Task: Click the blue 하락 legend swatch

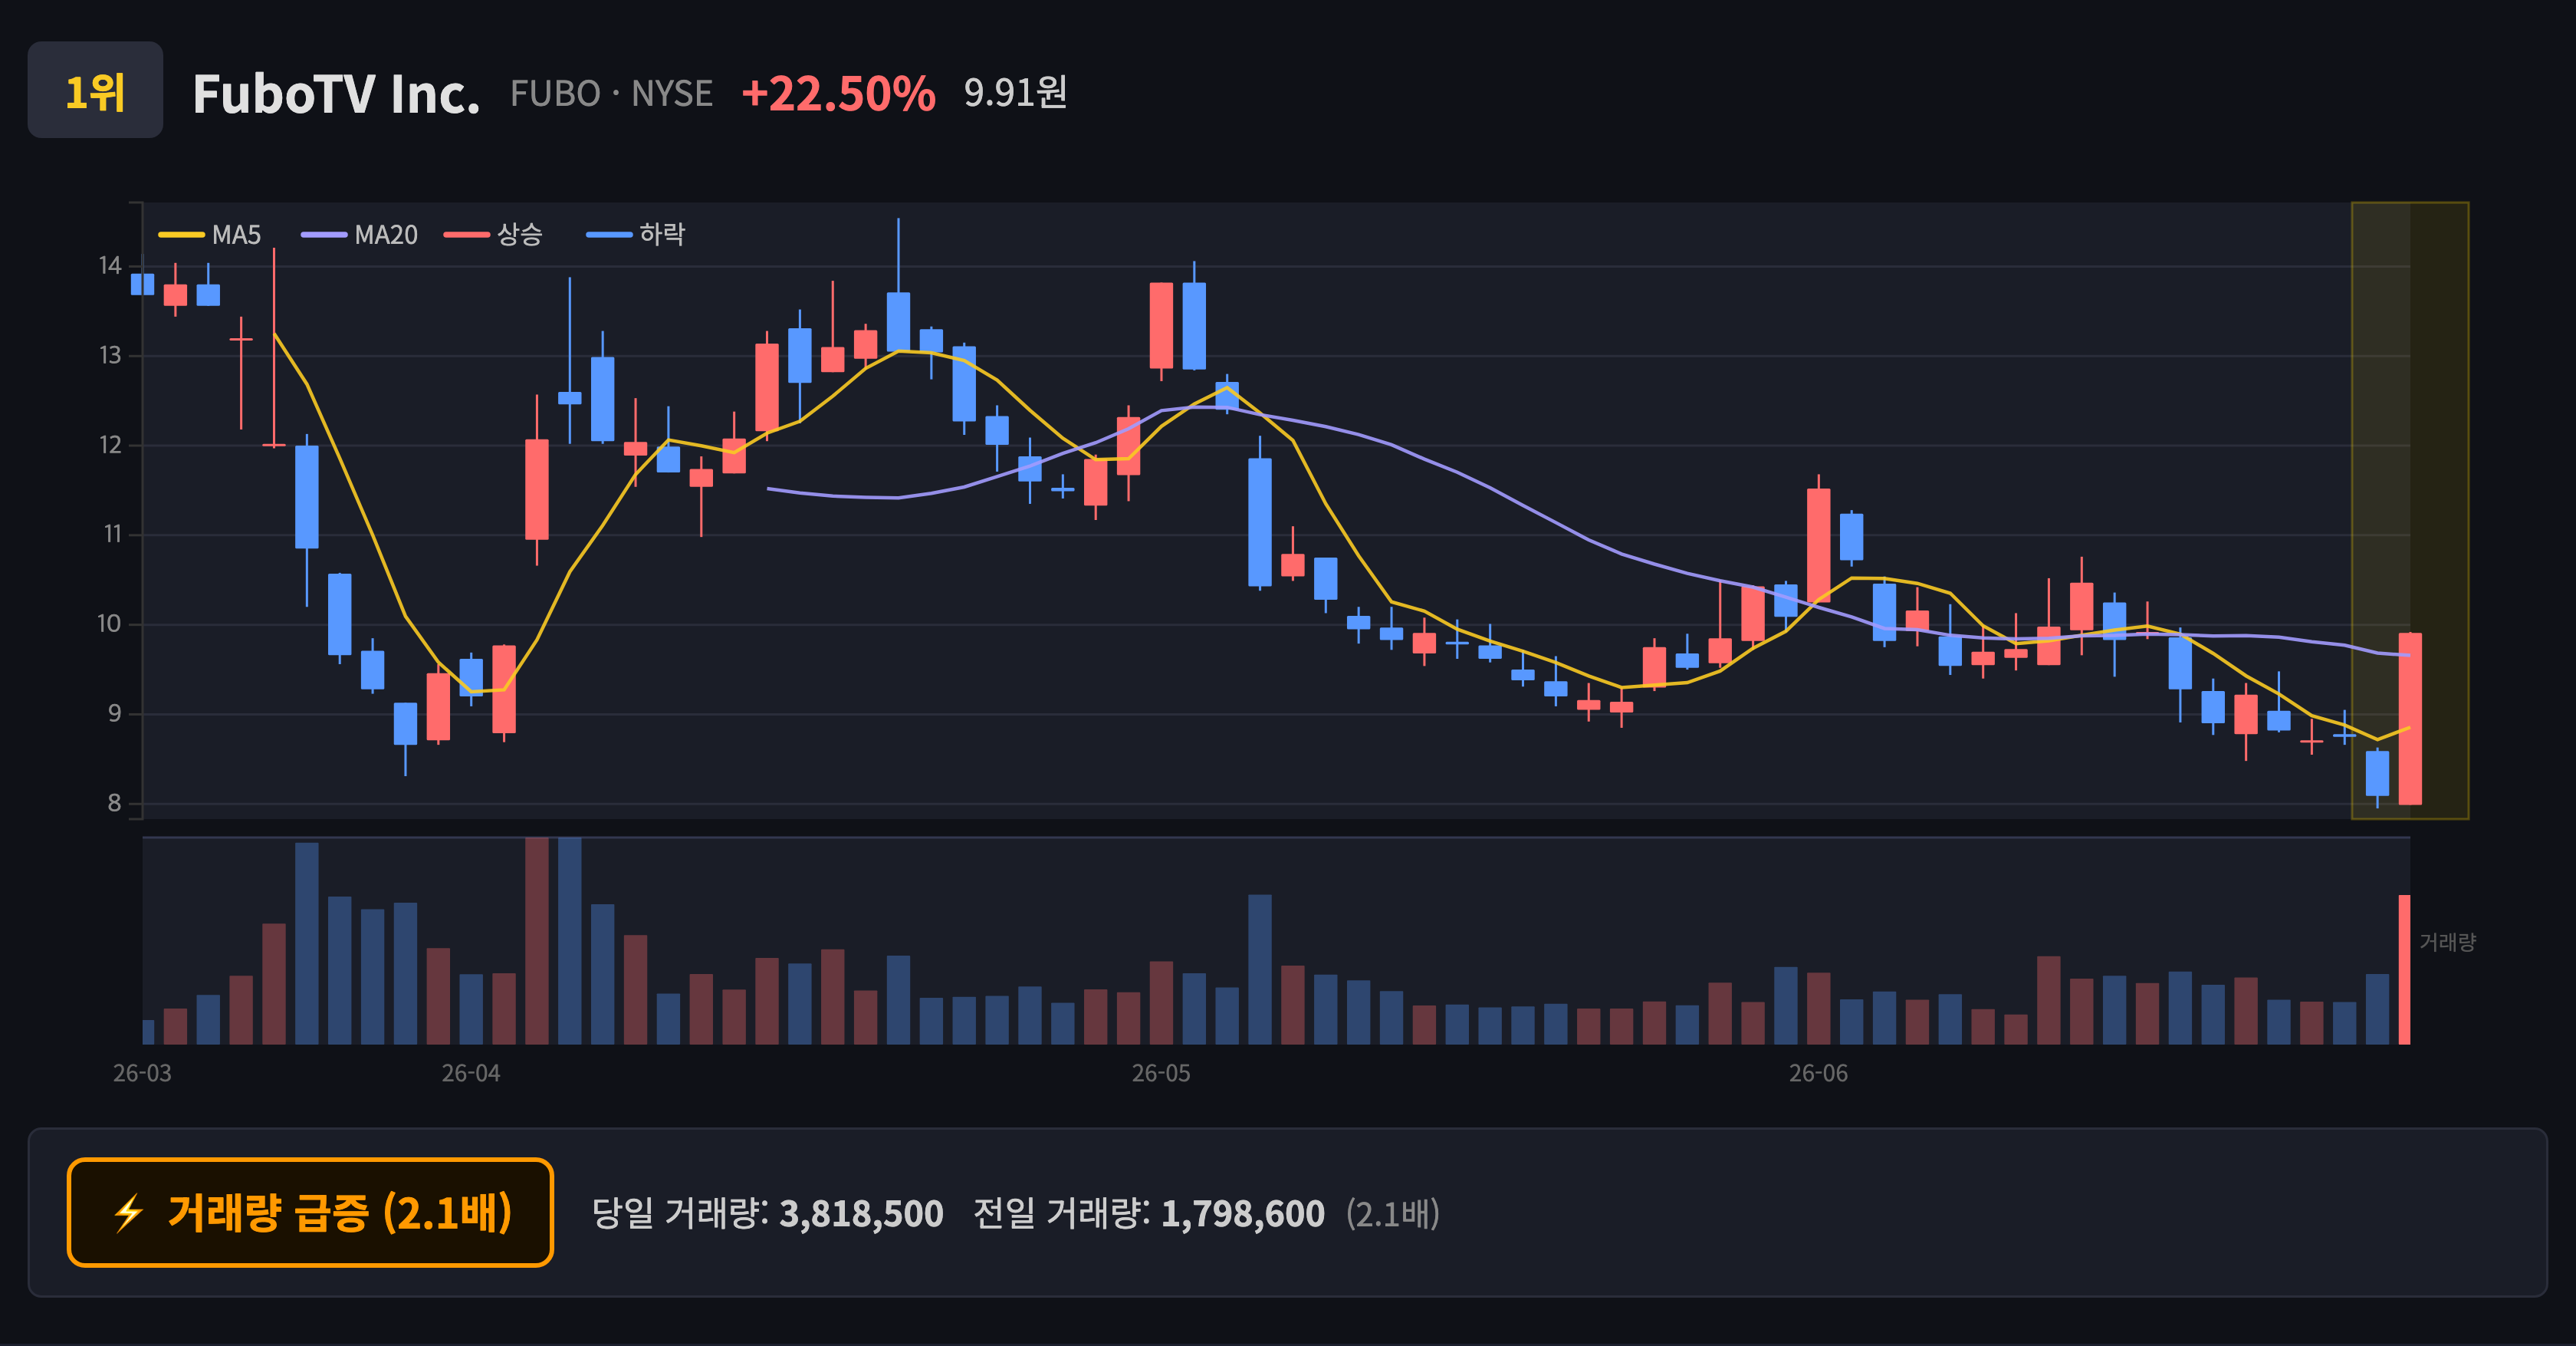Action: tap(609, 235)
